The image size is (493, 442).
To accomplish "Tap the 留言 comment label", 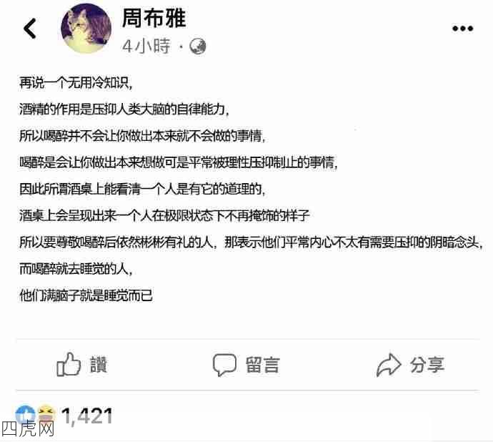I will pos(262,365).
